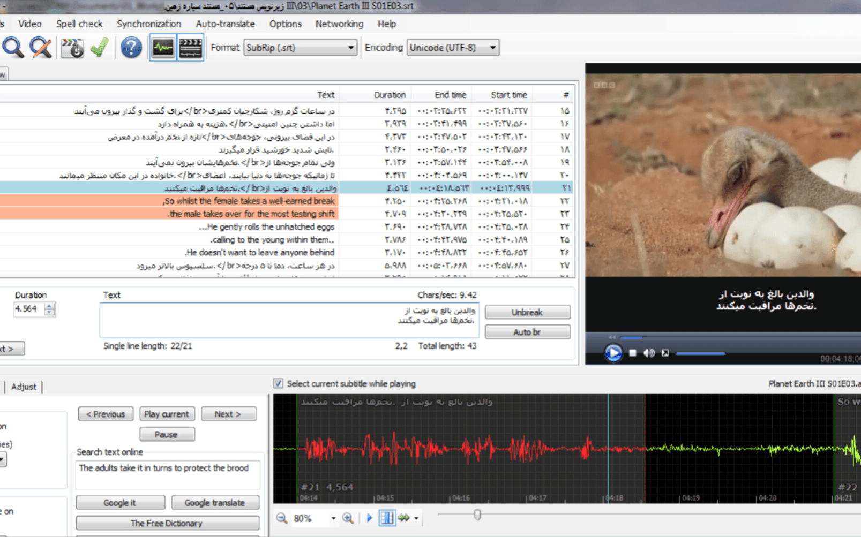
Task: Toggle Select current subtitle while playing checkbox
Action: pyautogui.click(x=278, y=383)
